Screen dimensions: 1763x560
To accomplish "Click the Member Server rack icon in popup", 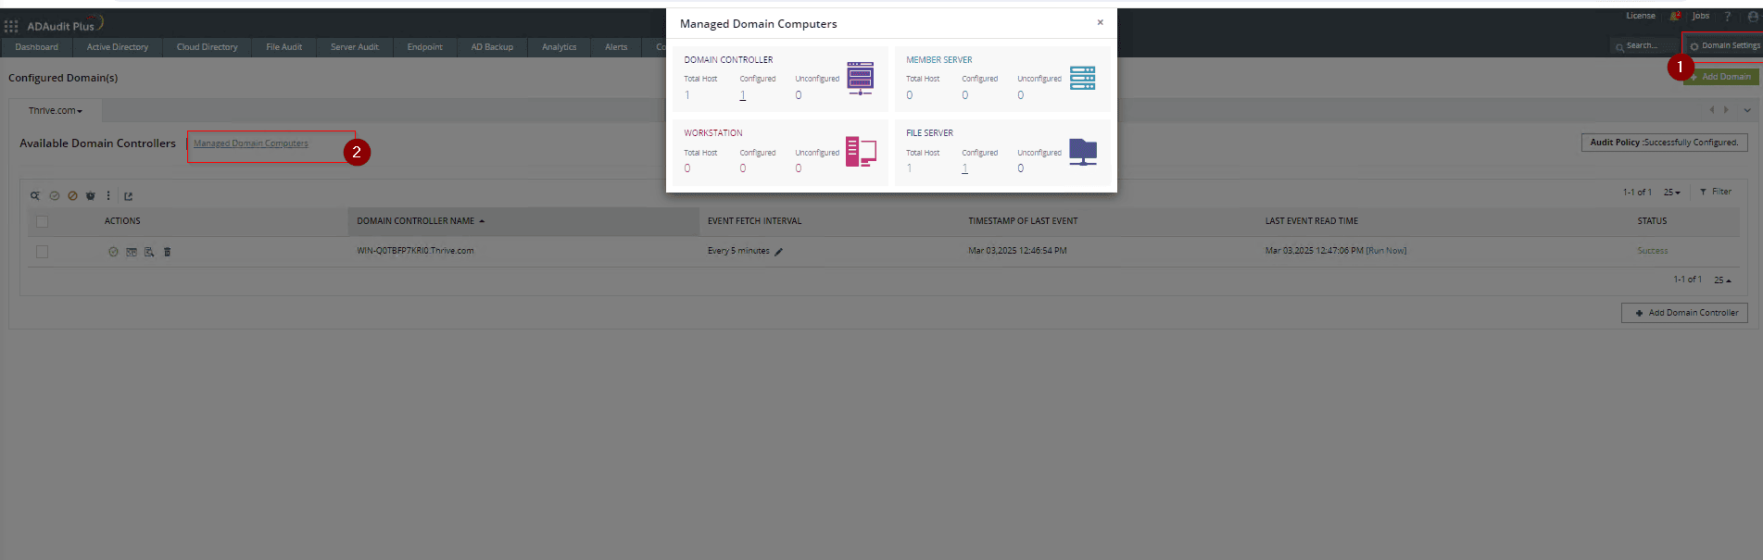I will pyautogui.click(x=1082, y=78).
